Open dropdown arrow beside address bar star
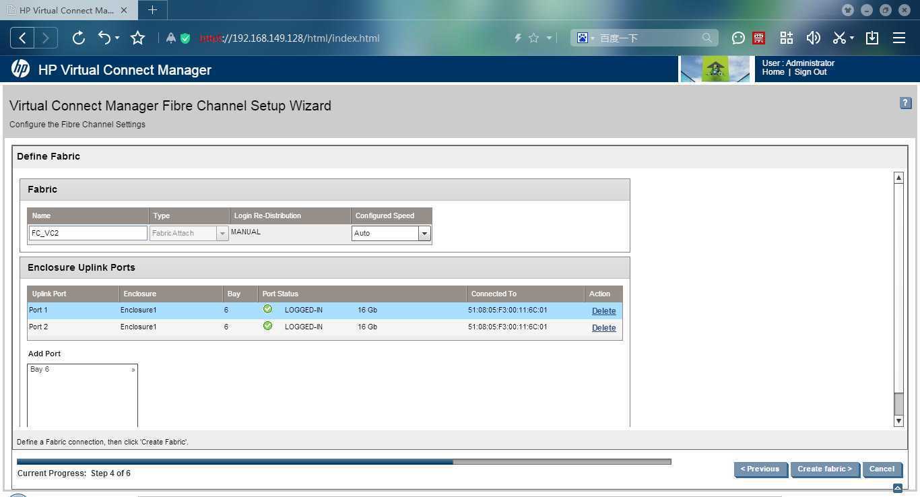The image size is (920, 497). [550, 38]
